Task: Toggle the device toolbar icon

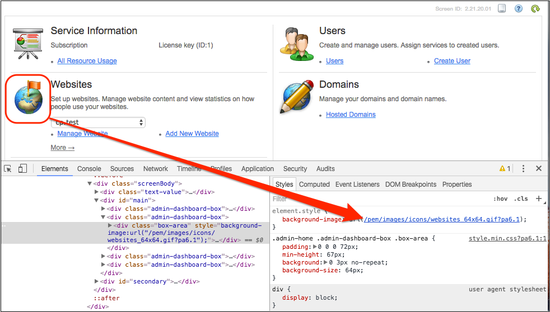Action: pos(22,168)
